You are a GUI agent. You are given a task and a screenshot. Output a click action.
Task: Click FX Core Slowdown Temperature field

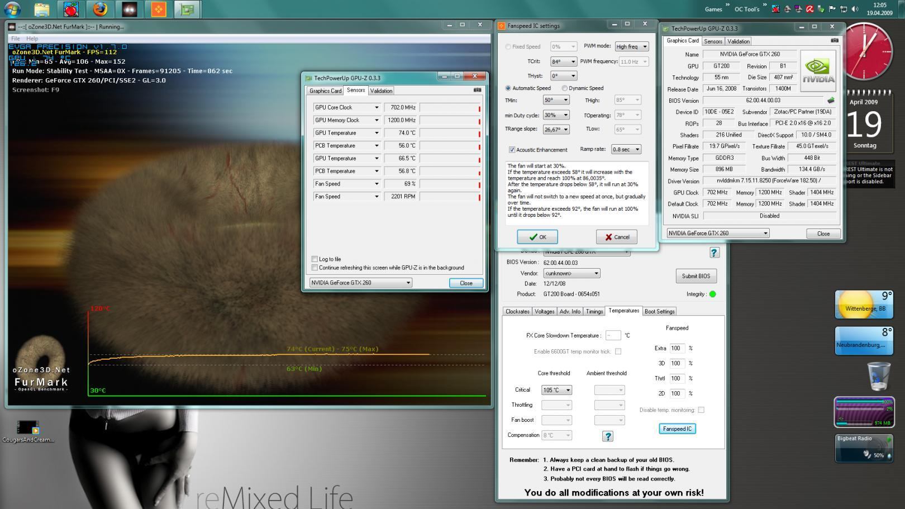[x=613, y=335]
